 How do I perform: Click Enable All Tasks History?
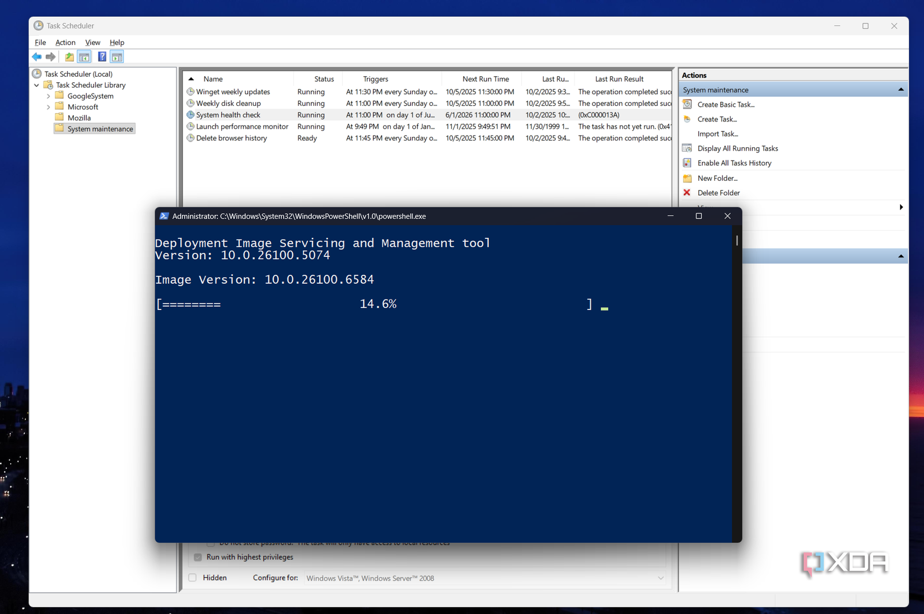pyautogui.click(x=734, y=163)
